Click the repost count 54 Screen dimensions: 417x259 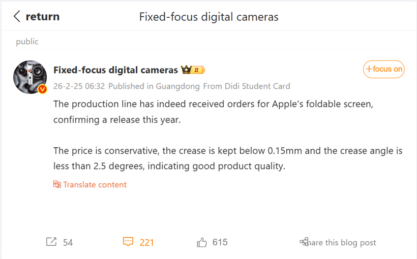[x=68, y=243]
